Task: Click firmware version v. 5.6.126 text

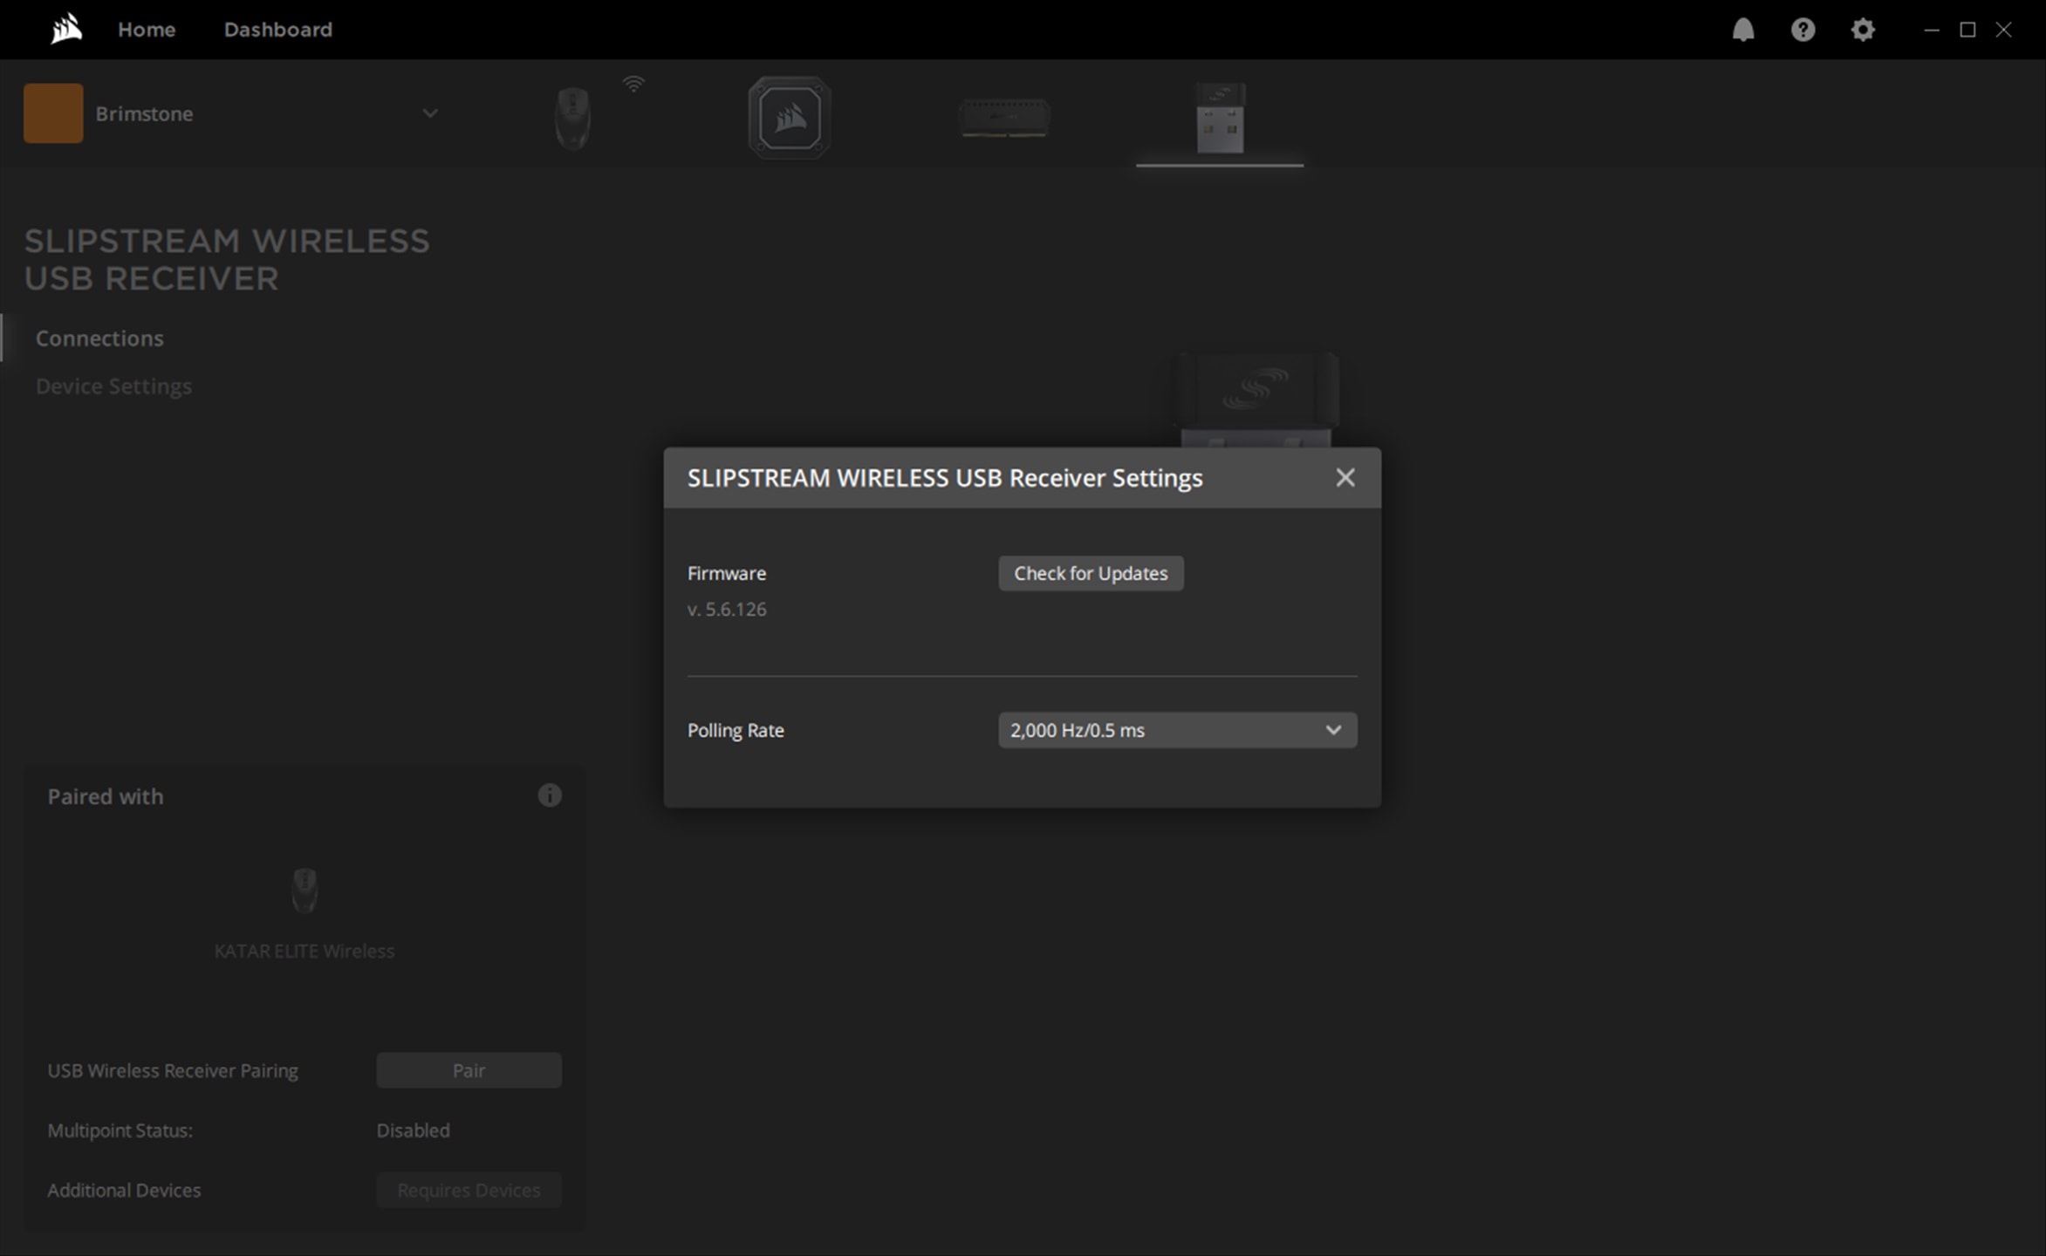Action: click(726, 610)
